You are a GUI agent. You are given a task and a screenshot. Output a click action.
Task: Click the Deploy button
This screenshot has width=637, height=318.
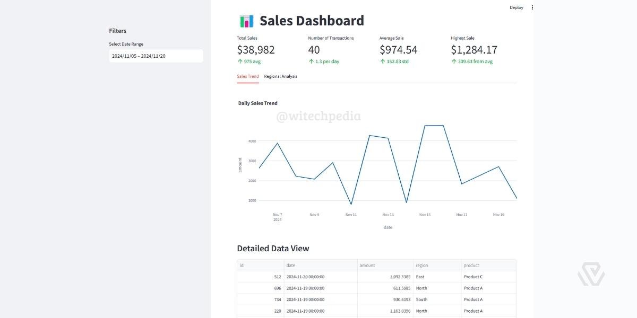515,7
